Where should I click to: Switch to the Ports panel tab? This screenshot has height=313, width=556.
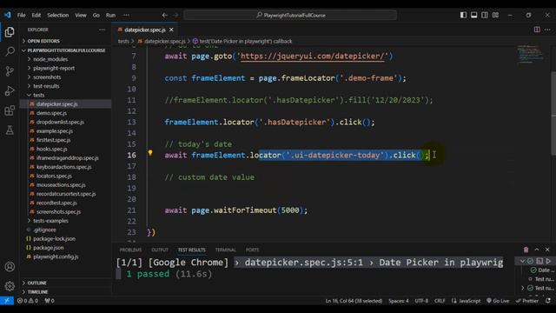(253, 250)
